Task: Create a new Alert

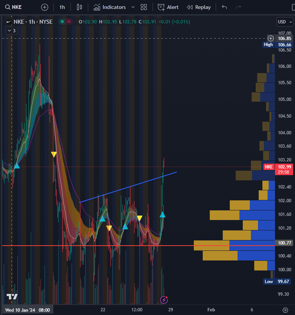Action: point(168,7)
